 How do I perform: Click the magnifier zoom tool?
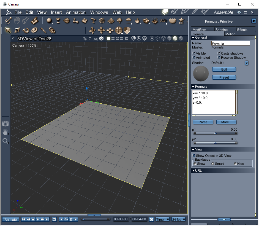click(5, 141)
